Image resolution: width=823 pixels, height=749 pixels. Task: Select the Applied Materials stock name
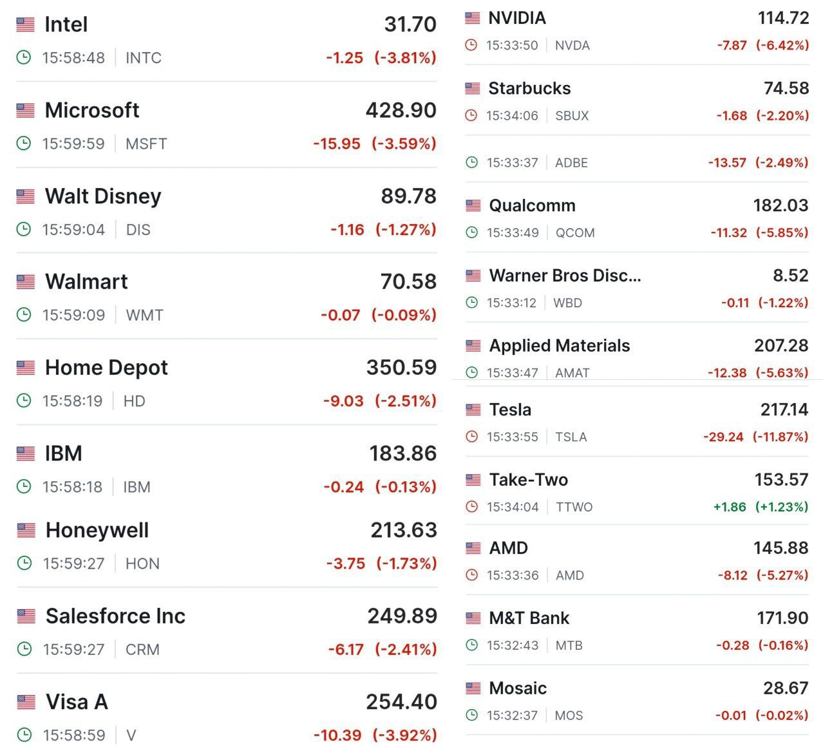pyautogui.click(x=559, y=346)
